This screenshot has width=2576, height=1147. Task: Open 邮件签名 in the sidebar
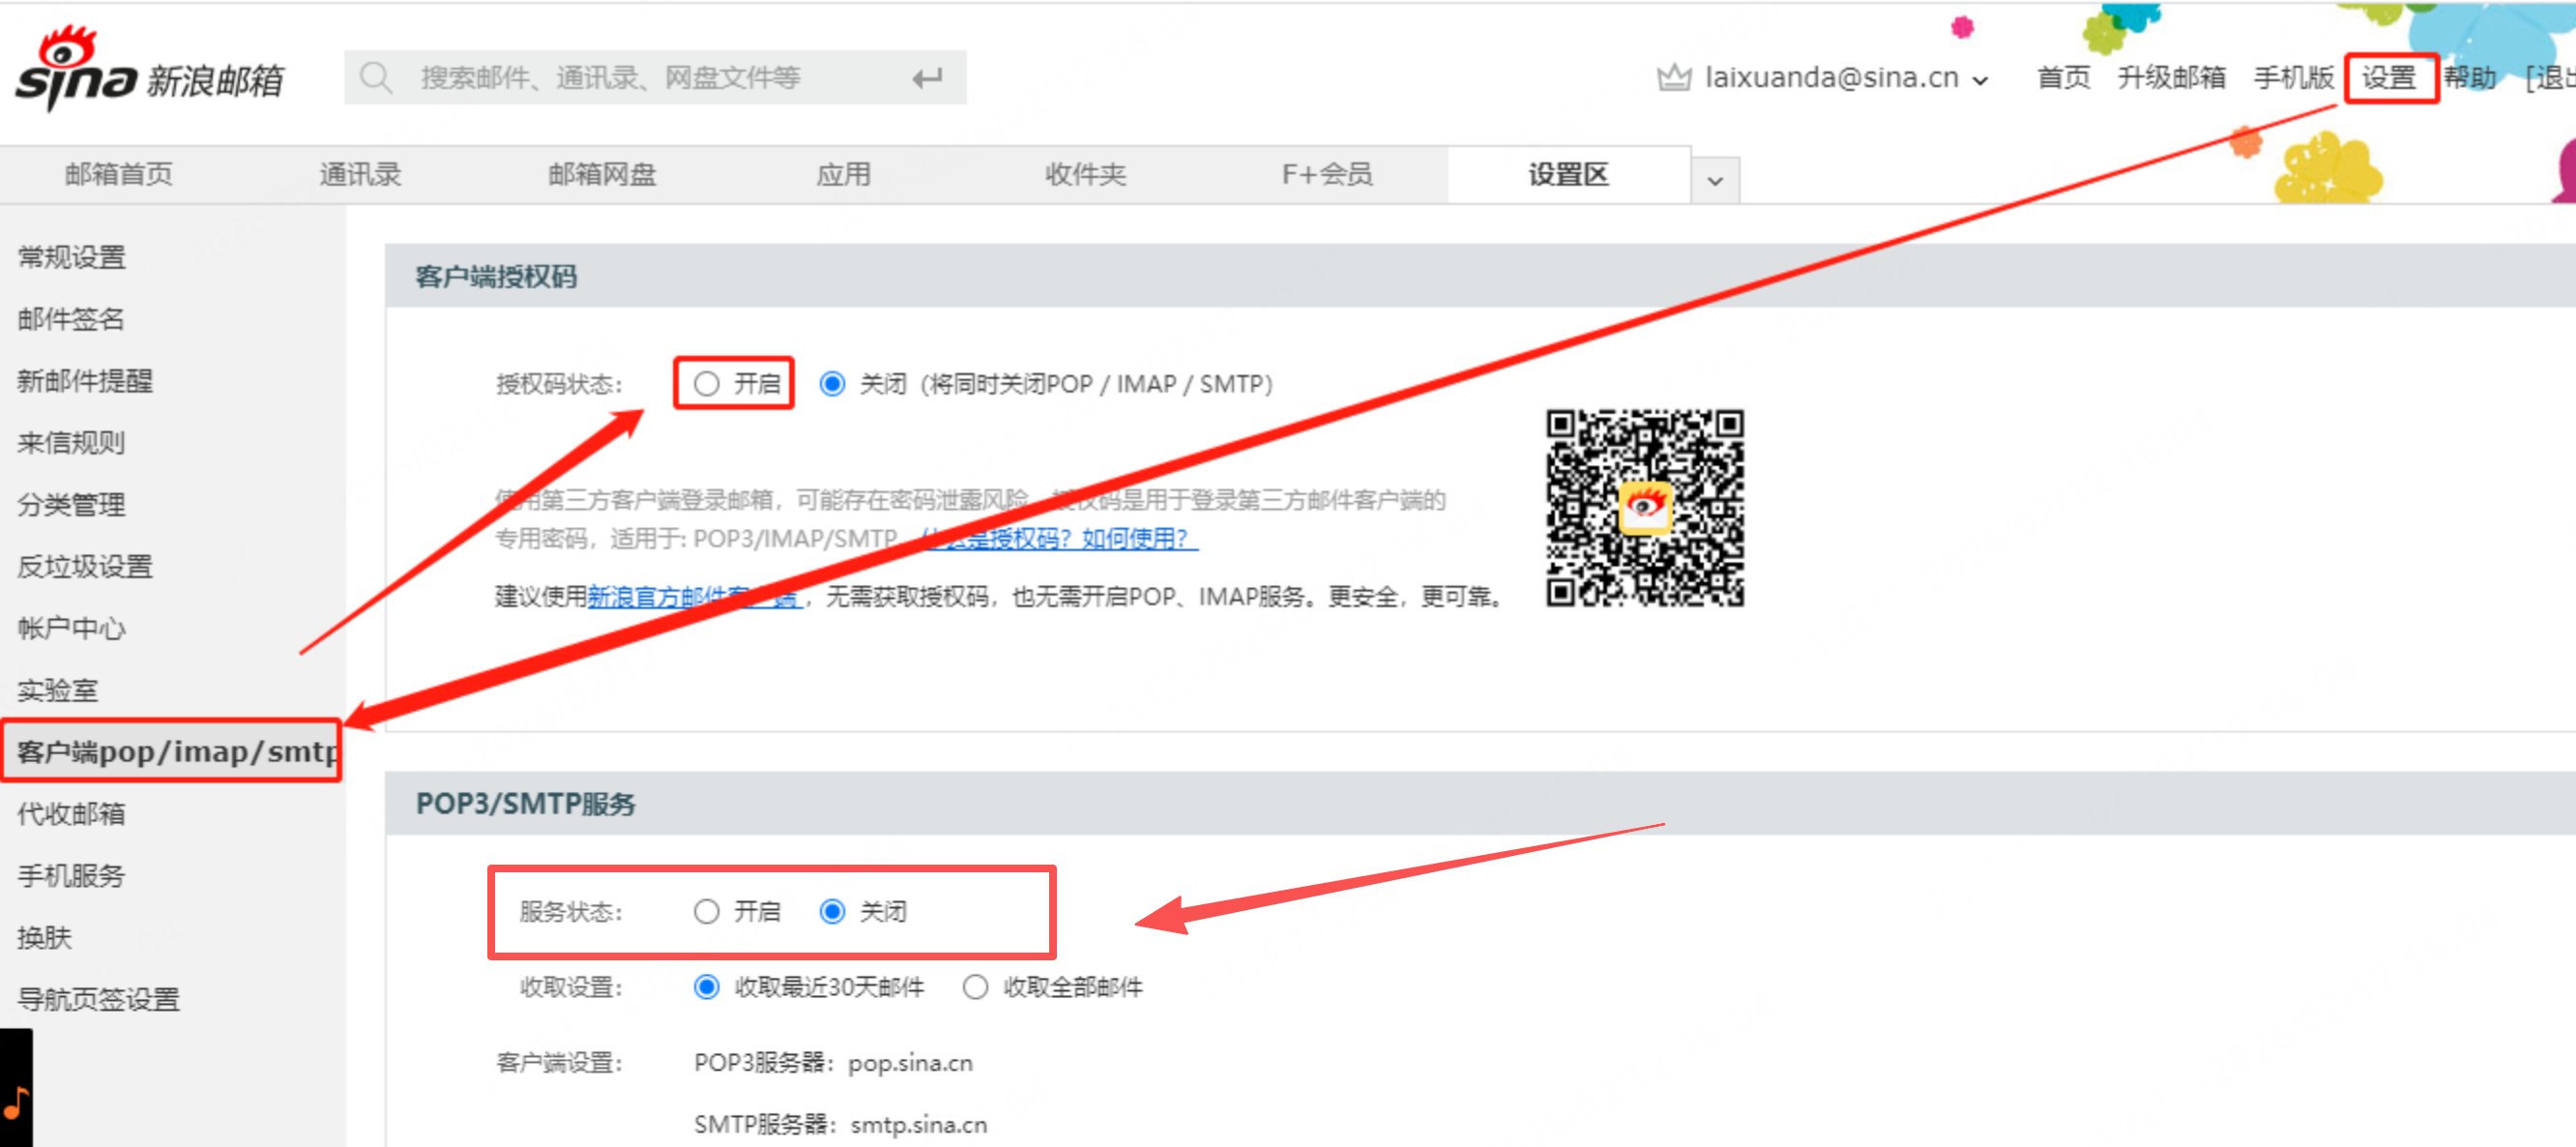click(71, 319)
